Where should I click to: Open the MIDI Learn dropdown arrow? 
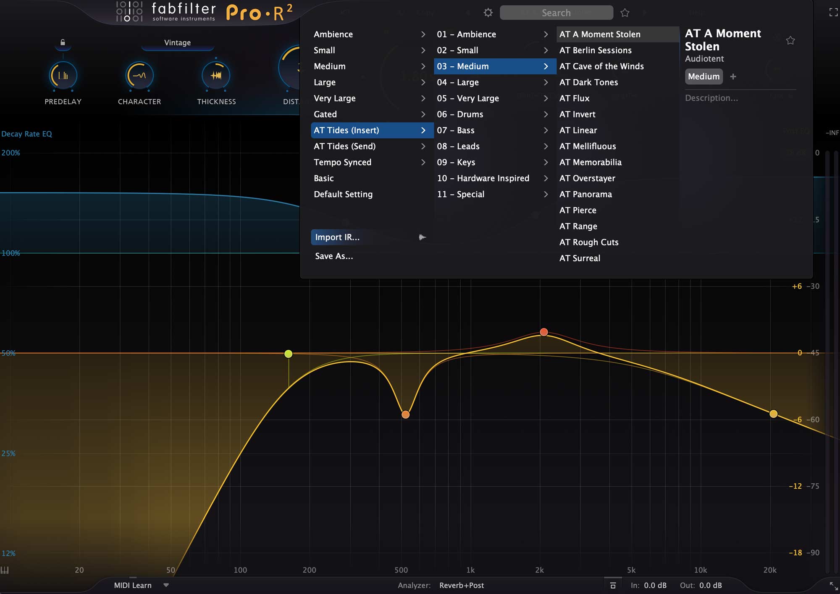click(166, 585)
